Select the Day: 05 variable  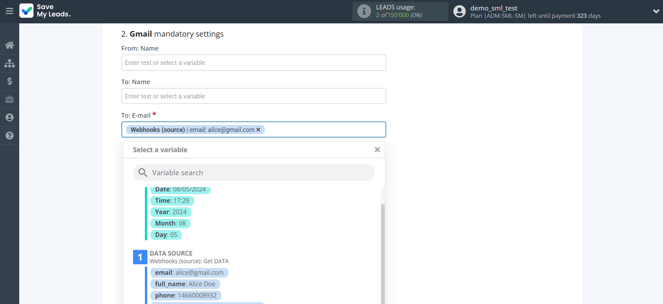pos(166,235)
